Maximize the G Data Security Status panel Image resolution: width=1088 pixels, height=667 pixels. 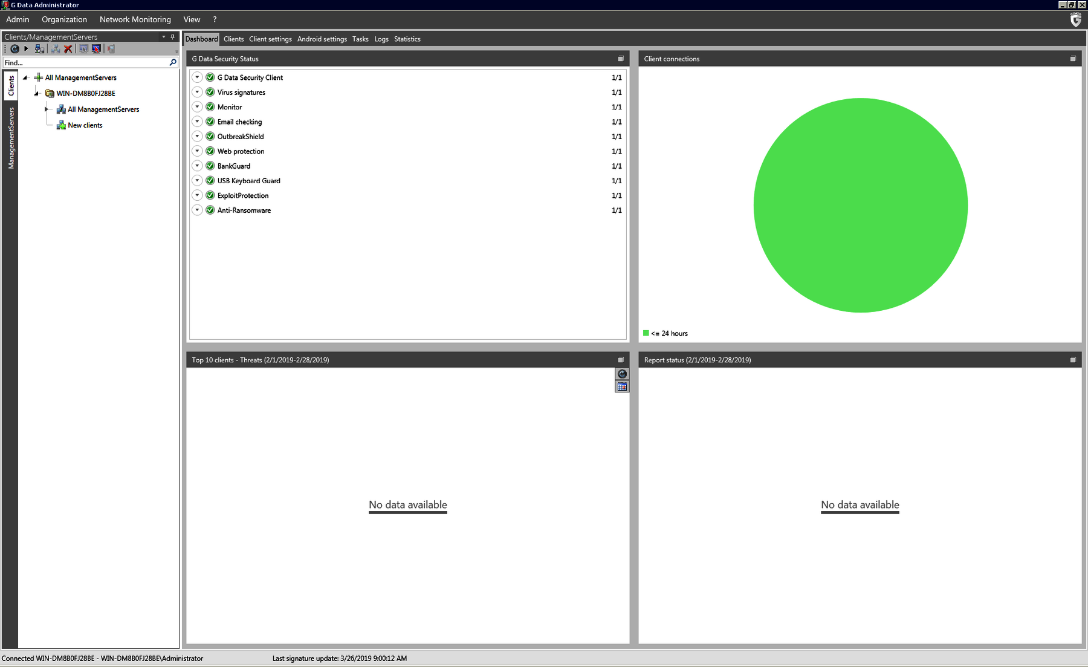[x=621, y=59]
